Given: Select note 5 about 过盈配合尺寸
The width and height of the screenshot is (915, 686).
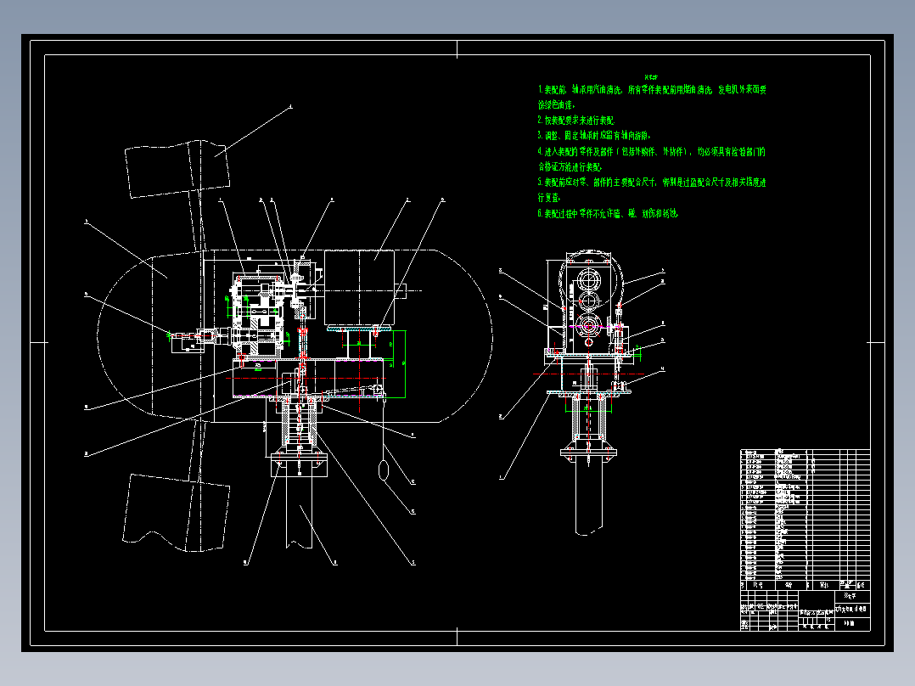Looking at the screenshot, I should (651, 189).
